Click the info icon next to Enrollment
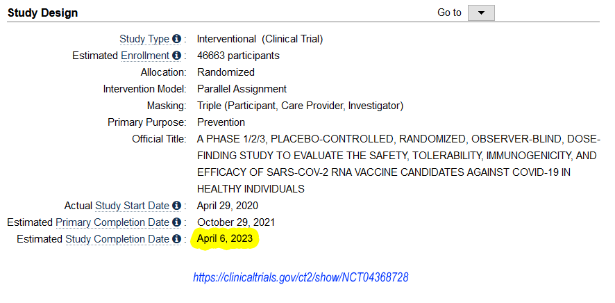This screenshot has height=303, width=615. 176,56
